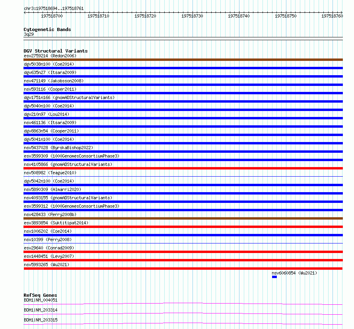Image resolution: width=354 pixels, height=329 pixels.
Task: Select the dgv5038n100 (Coe2014) variant label
Action: click(49, 64)
